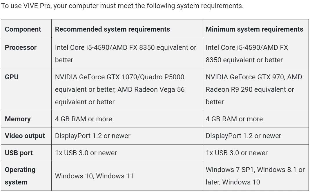Select the Recommended system requirements header

click(112, 29)
